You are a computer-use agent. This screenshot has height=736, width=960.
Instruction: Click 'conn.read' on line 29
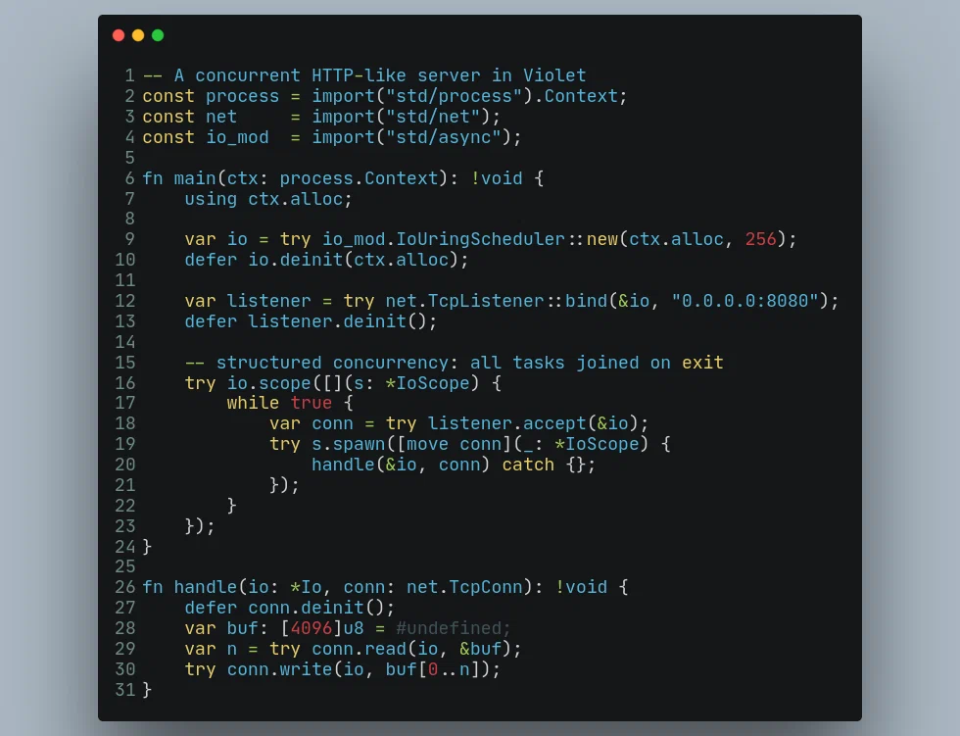coord(359,649)
